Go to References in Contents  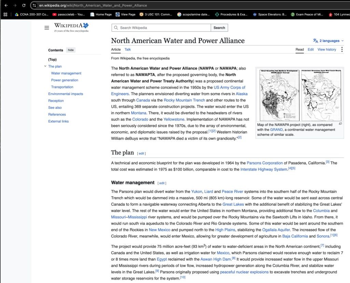coord(57,114)
